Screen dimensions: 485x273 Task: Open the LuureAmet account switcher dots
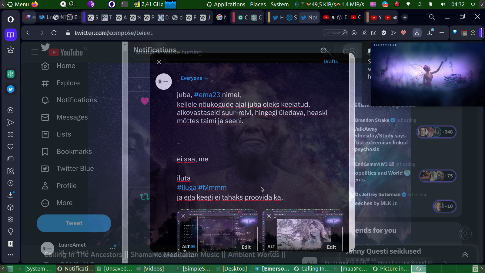(112, 248)
